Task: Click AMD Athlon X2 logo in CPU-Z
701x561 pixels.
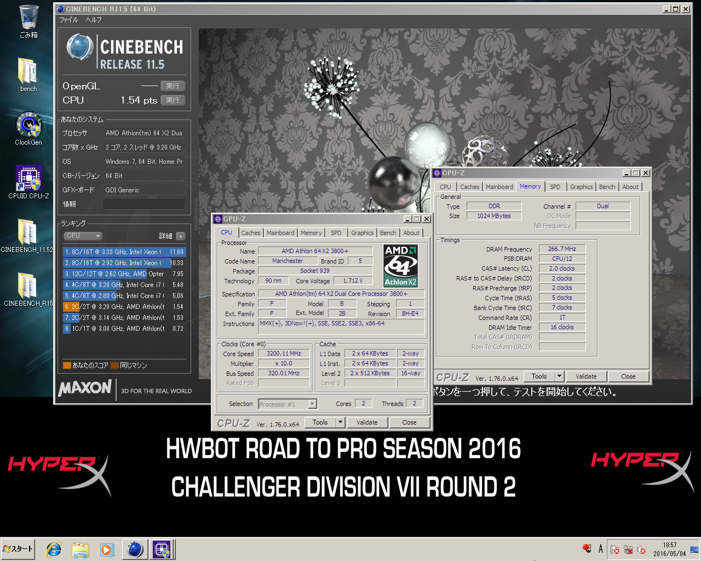Action: pyautogui.click(x=400, y=266)
